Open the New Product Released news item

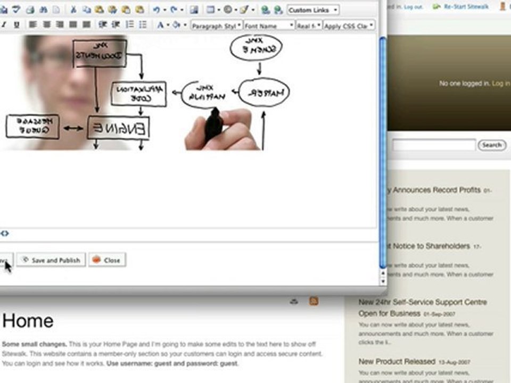[x=397, y=362]
